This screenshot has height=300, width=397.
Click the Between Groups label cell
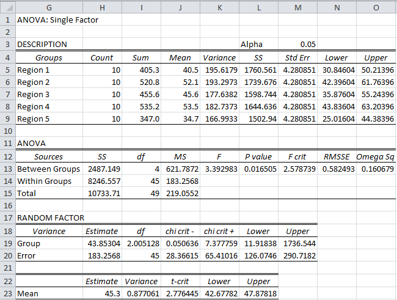point(49,169)
